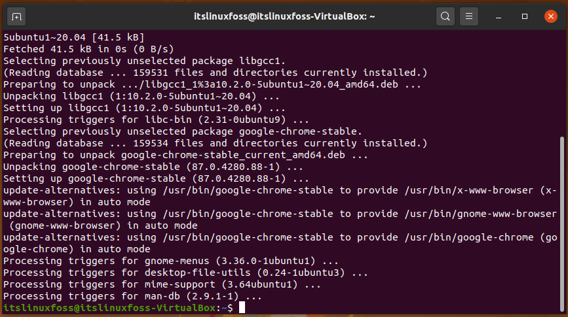Click the block cursor at the prompt
Screen dimensions: 568x317
click(x=242, y=308)
